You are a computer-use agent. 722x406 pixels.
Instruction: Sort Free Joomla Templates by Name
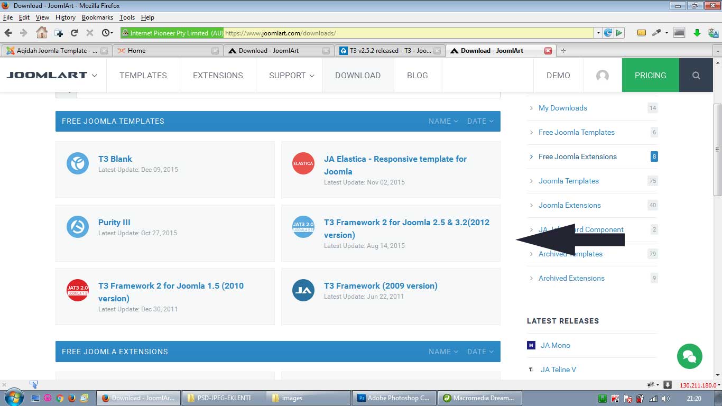443,121
